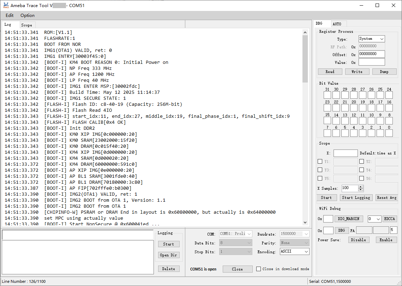Click the log scroll up arrow
This screenshot has width=402, height=286.
[x=305, y=32]
